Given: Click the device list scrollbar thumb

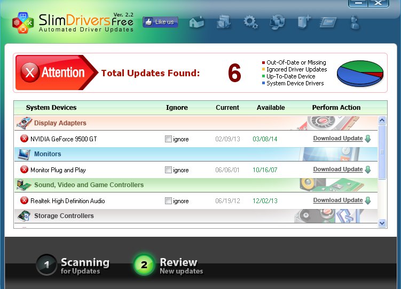Looking at the screenshot, I should [x=382, y=152].
